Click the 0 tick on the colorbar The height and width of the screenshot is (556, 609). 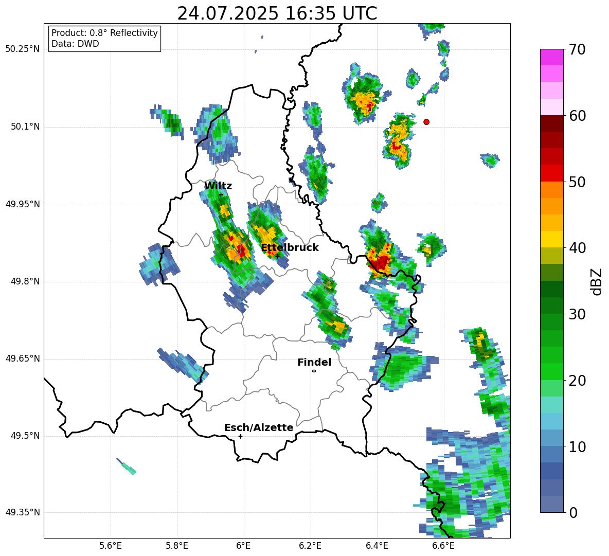pos(572,513)
